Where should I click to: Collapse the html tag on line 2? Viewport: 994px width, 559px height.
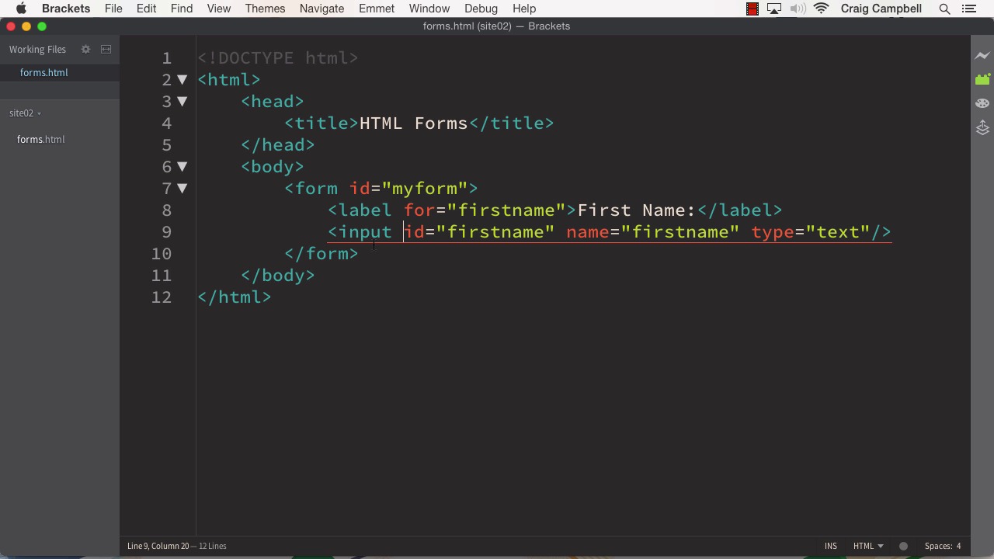pos(182,79)
